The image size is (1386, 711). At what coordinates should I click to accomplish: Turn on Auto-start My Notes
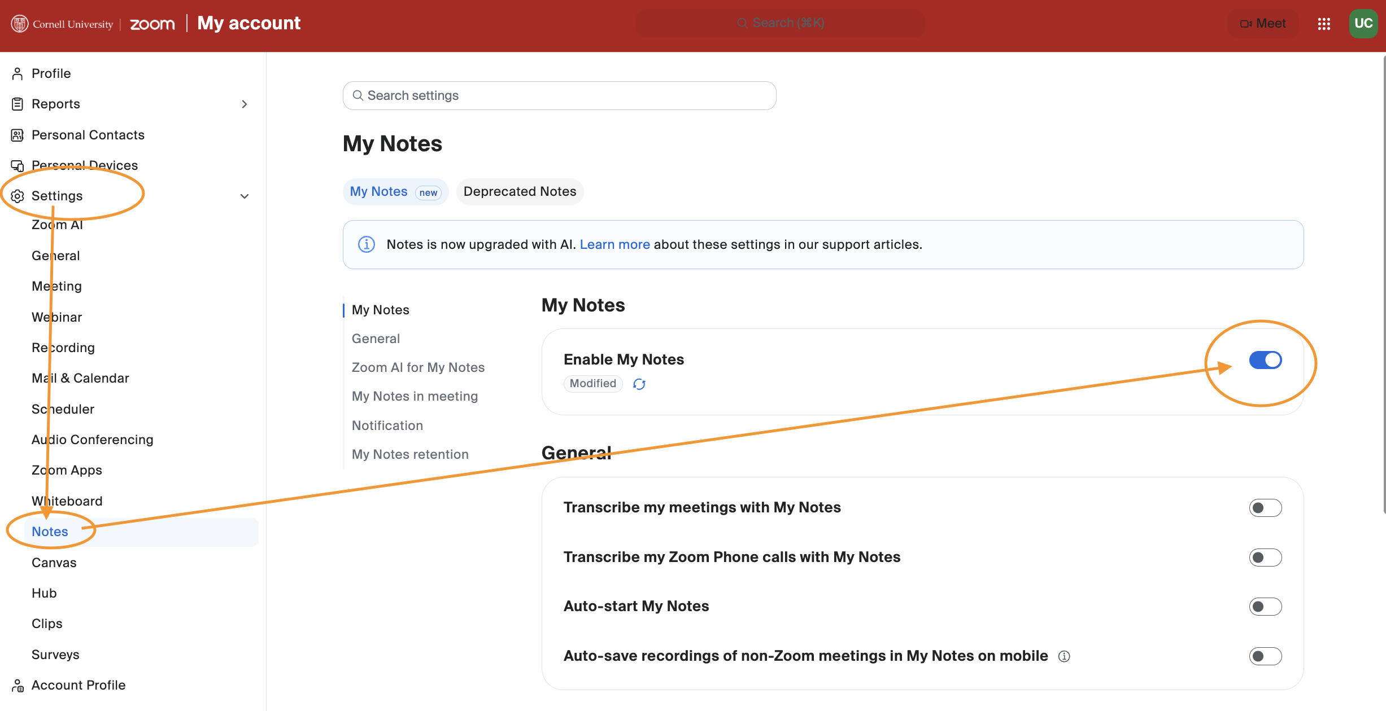pos(1265,607)
